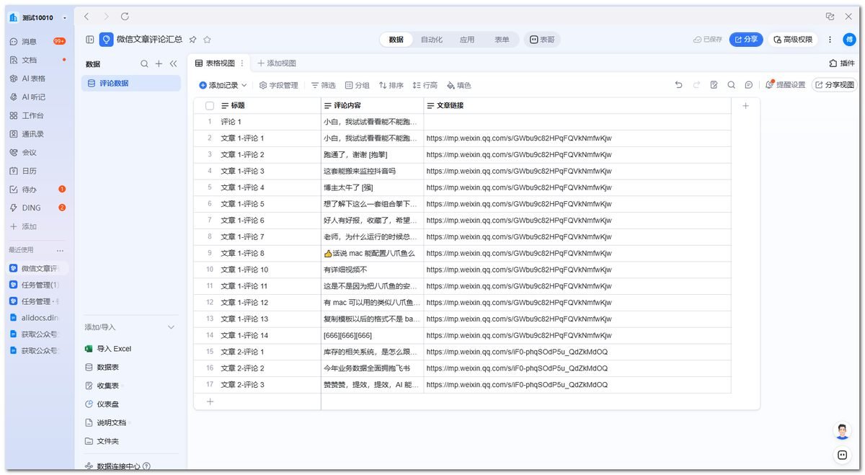Open the three-dot more options menu
This screenshot has width=865, height=475.
830,40
